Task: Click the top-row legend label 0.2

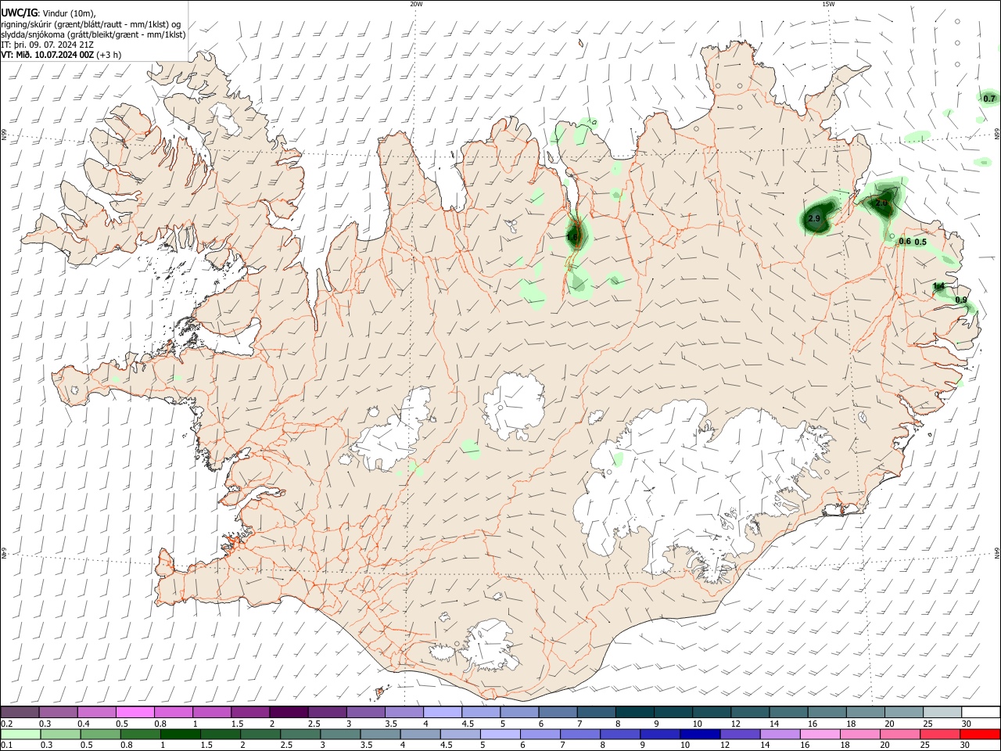Action: coord(5,724)
